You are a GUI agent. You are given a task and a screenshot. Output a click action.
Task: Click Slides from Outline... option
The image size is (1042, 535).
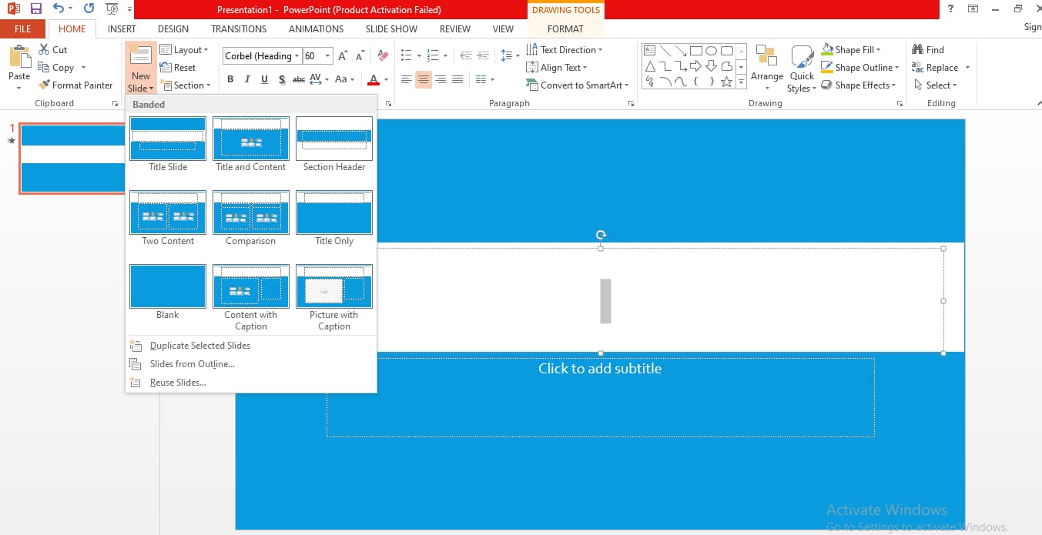(x=192, y=364)
